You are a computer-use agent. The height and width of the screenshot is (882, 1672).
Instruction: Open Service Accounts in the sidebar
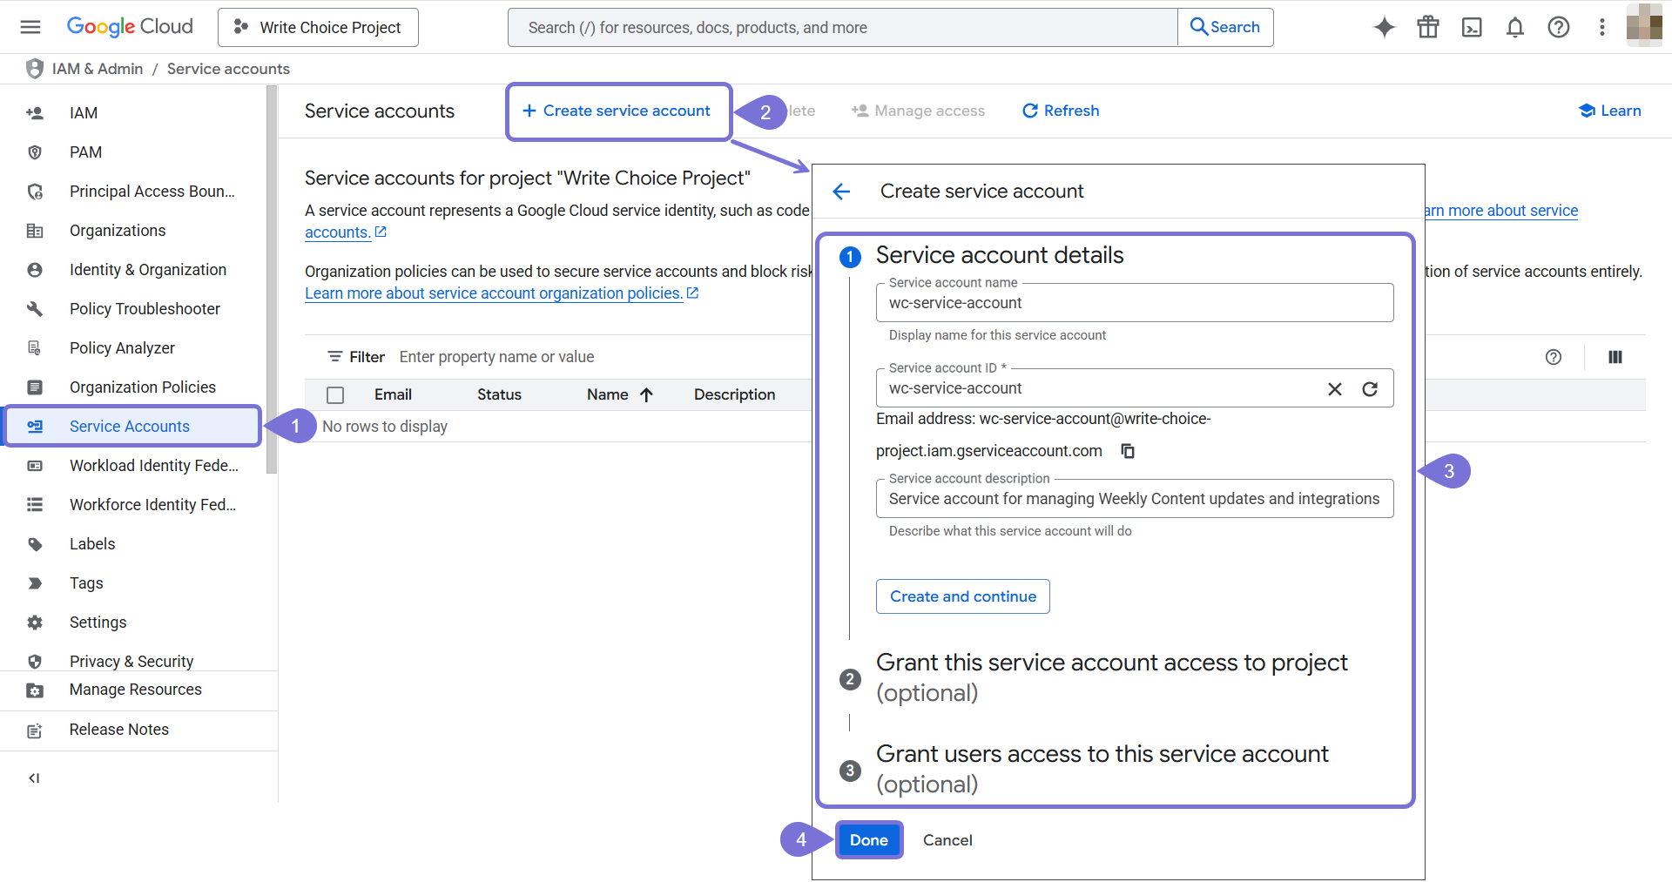(130, 427)
